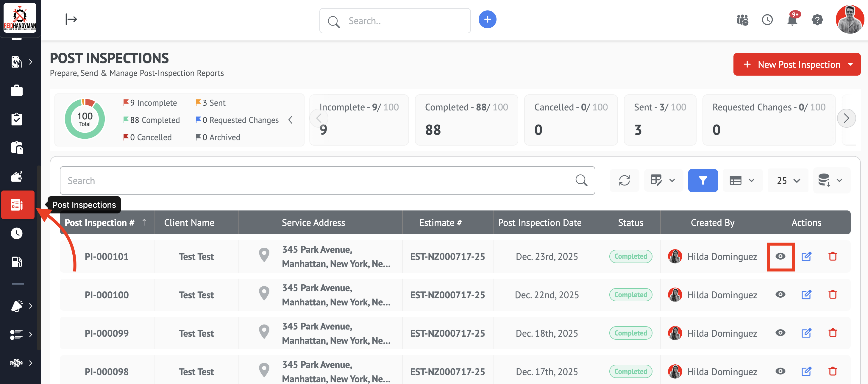Click the refresh table icon
868x384 pixels.
pos(624,181)
